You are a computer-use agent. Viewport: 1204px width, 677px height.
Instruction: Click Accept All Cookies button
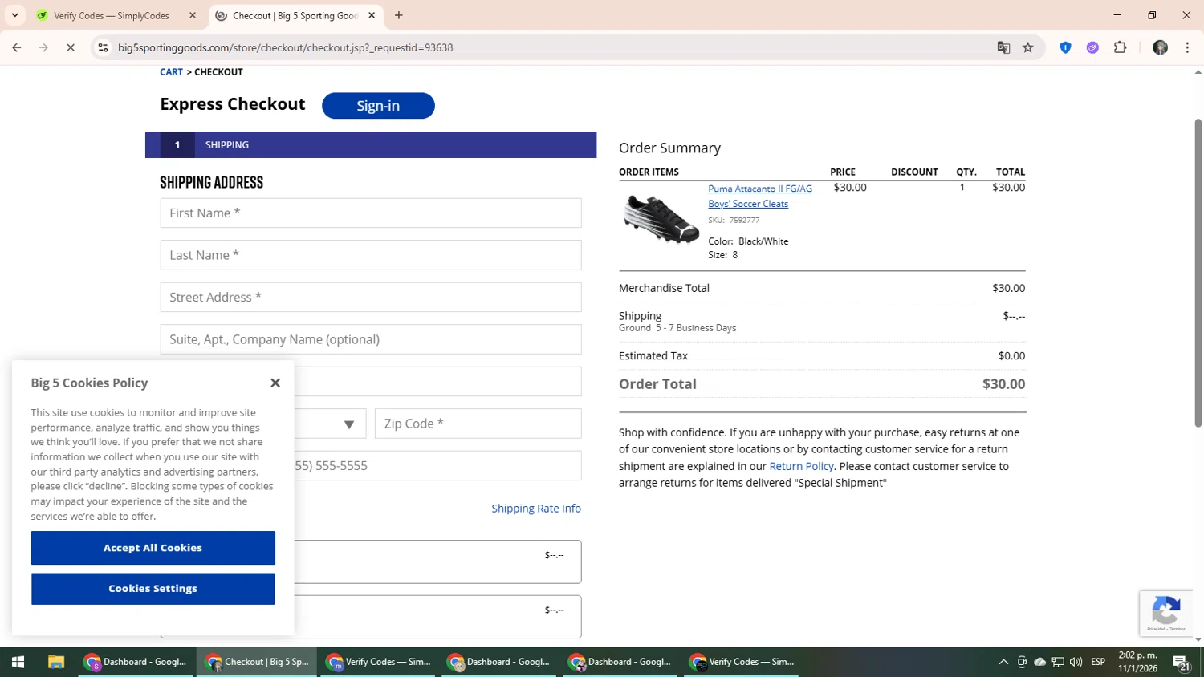click(153, 548)
